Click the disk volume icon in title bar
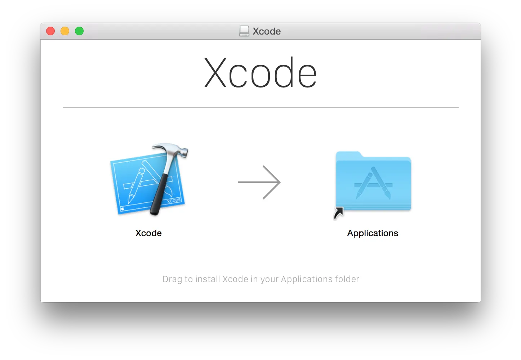 click(x=244, y=31)
